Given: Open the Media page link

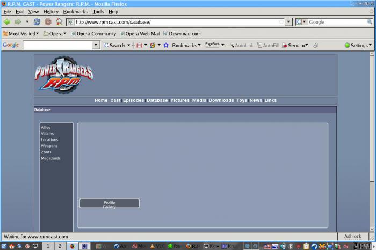Looking at the screenshot, I should point(199,100).
